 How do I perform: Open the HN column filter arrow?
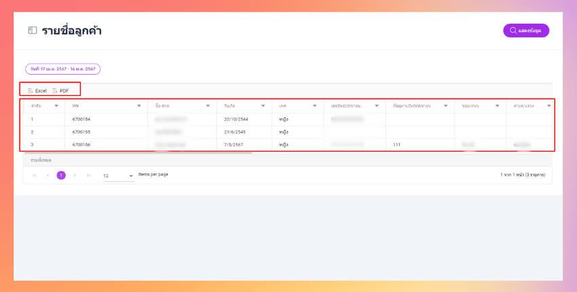tap(139, 106)
